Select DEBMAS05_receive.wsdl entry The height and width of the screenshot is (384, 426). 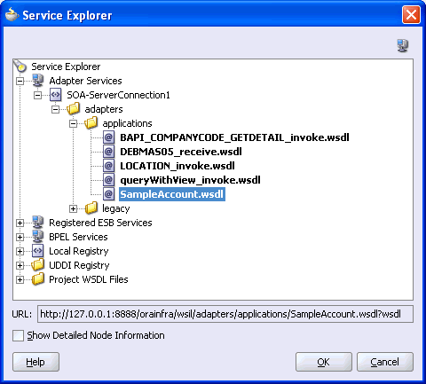click(181, 152)
